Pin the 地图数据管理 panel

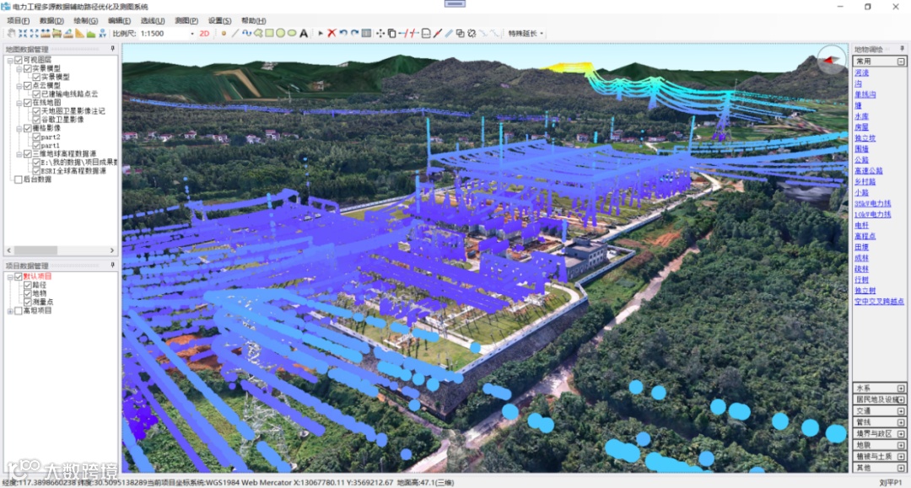tap(113, 49)
